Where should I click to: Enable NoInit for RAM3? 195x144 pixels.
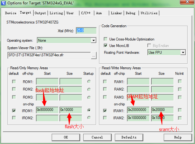[x=180, y=97]
